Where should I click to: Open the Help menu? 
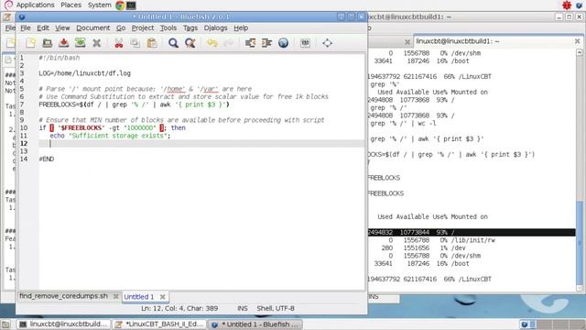241,28
